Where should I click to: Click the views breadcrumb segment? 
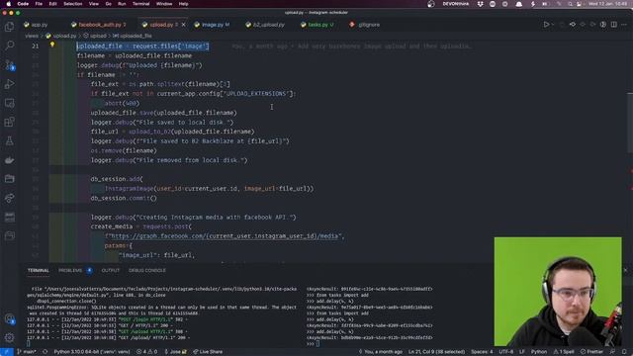point(32,36)
